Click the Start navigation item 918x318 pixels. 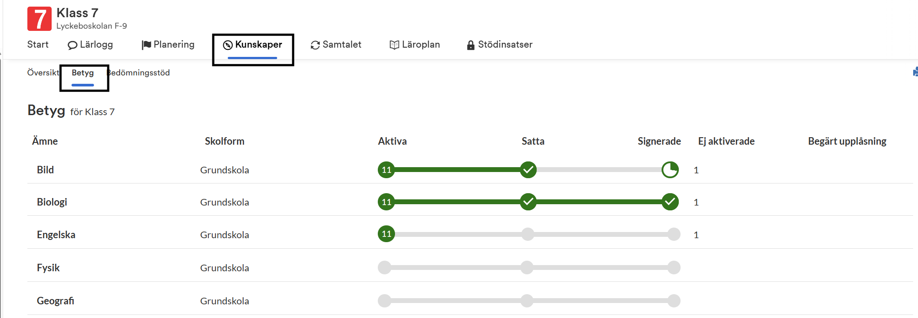point(38,45)
